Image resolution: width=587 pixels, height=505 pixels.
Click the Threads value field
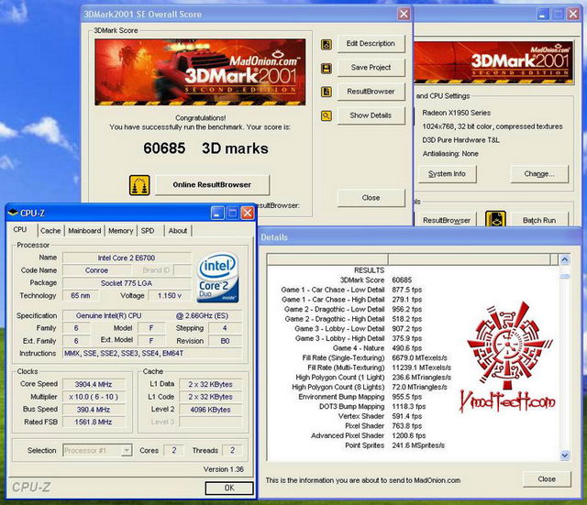coord(232,450)
